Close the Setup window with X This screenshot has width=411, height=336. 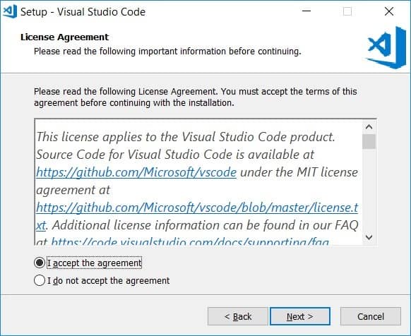coord(389,11)
